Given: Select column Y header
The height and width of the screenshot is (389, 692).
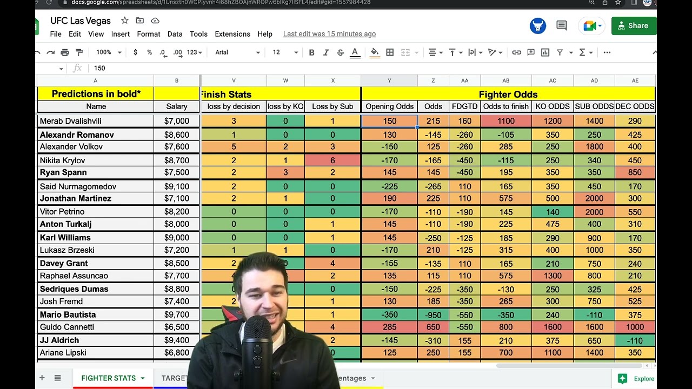Looking at the screenshot, I should coord(389,81).
